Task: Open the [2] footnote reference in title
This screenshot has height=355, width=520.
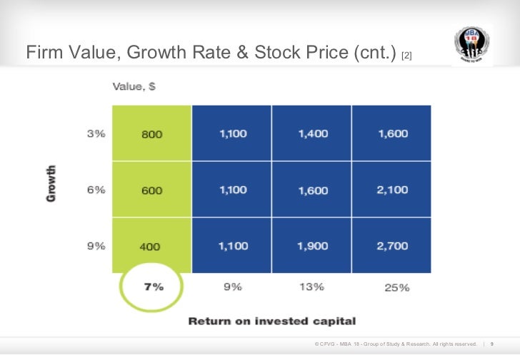Action: coord(406,56)
